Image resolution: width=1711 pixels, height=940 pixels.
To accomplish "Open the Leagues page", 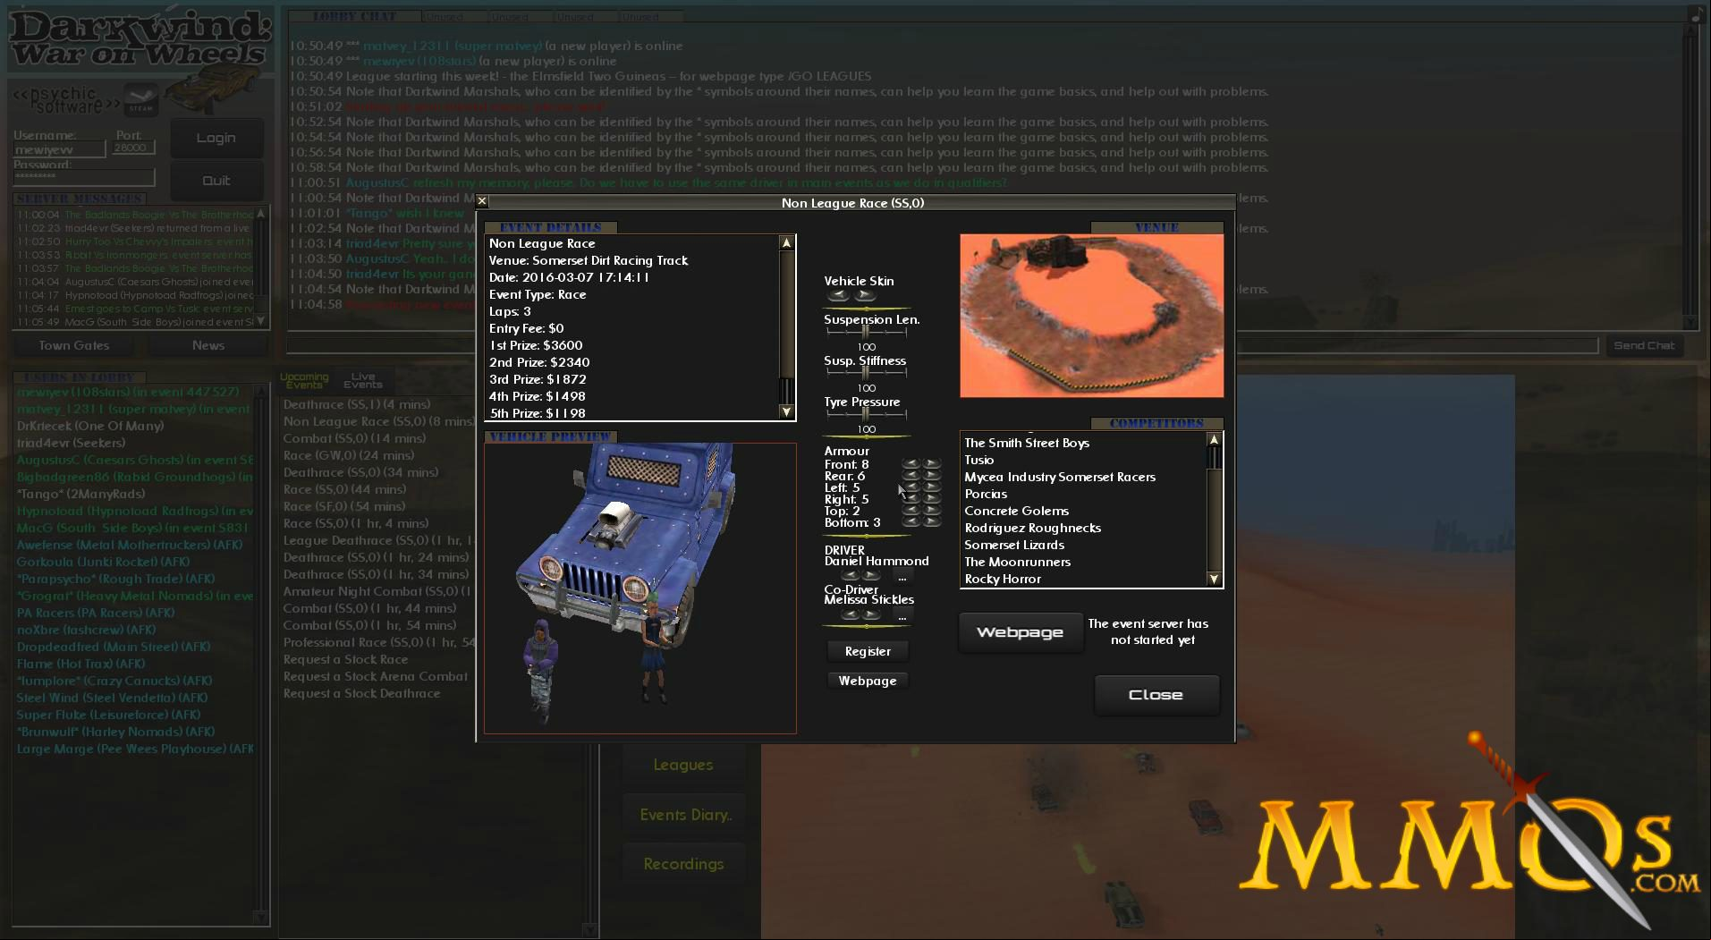I will [x=683, y=765].
